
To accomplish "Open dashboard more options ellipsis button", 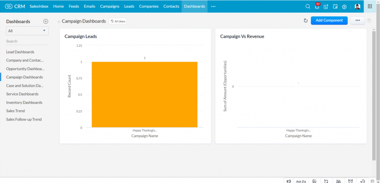I will point(357,20).
